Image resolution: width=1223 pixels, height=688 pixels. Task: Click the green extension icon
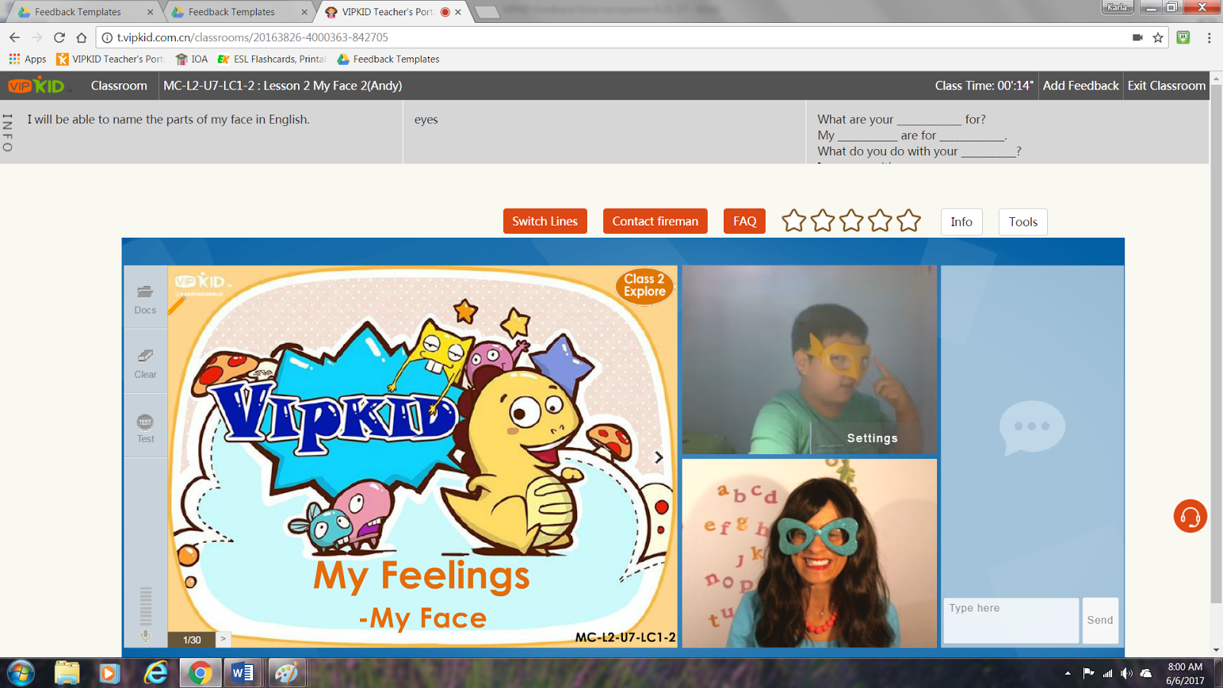pyautogui.click(x=1183, y=37)
